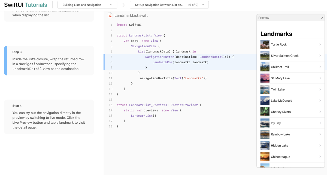327x175 pixels.
Task: Click the NavigationView code on line 5
Action: point(145,46)
